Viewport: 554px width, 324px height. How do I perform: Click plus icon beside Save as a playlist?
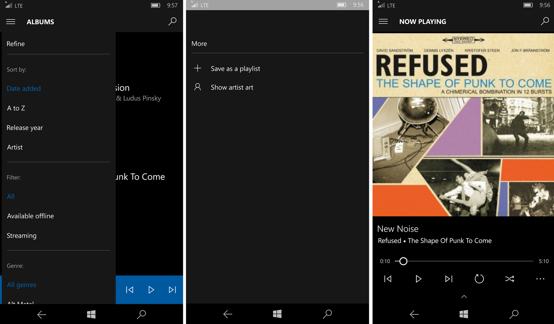197,68
